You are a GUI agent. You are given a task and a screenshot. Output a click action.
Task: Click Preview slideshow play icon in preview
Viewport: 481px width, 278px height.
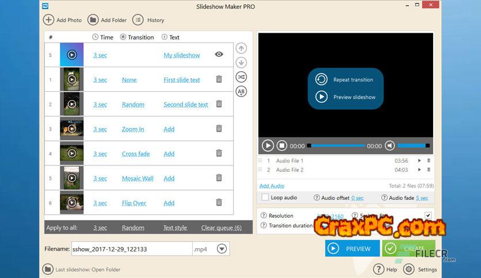tap(321, 96)
